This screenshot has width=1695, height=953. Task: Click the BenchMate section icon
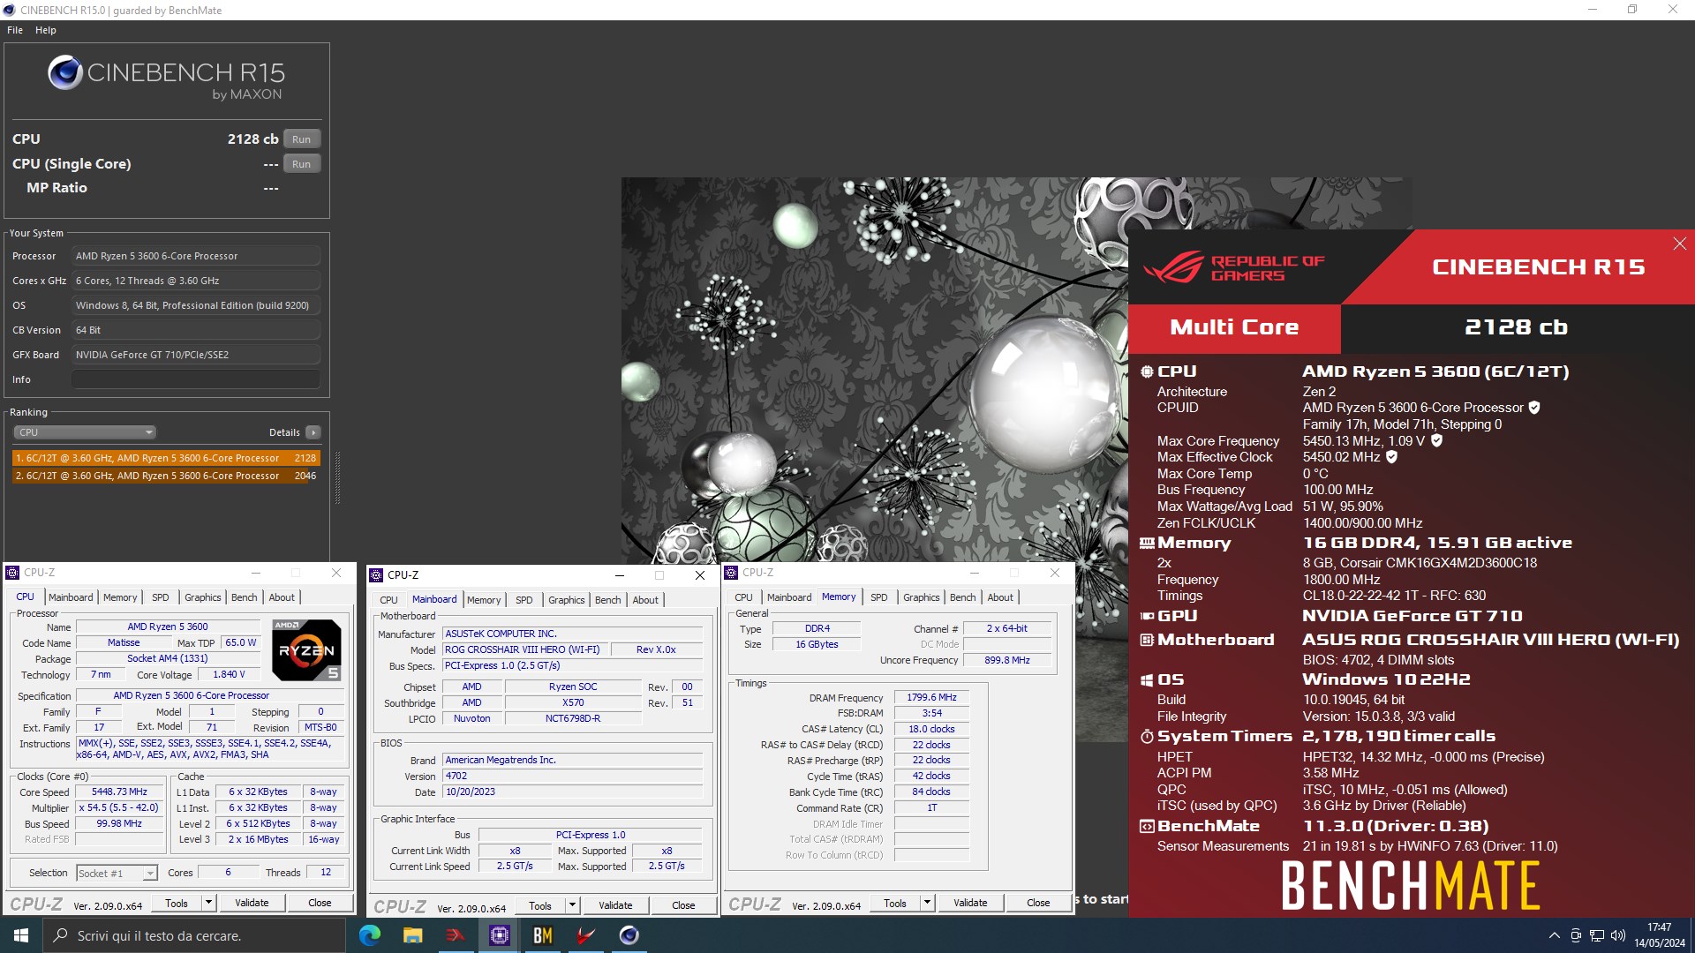coord(1147,827)
